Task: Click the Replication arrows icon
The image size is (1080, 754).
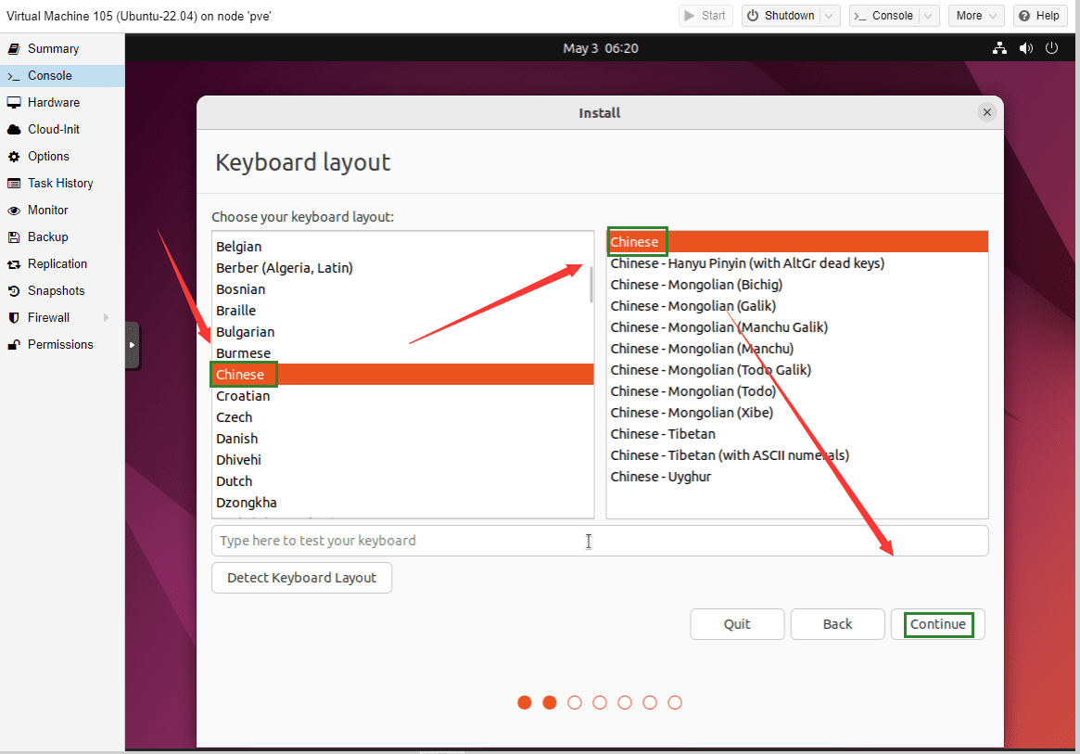Action: click(x=14, y=264)
